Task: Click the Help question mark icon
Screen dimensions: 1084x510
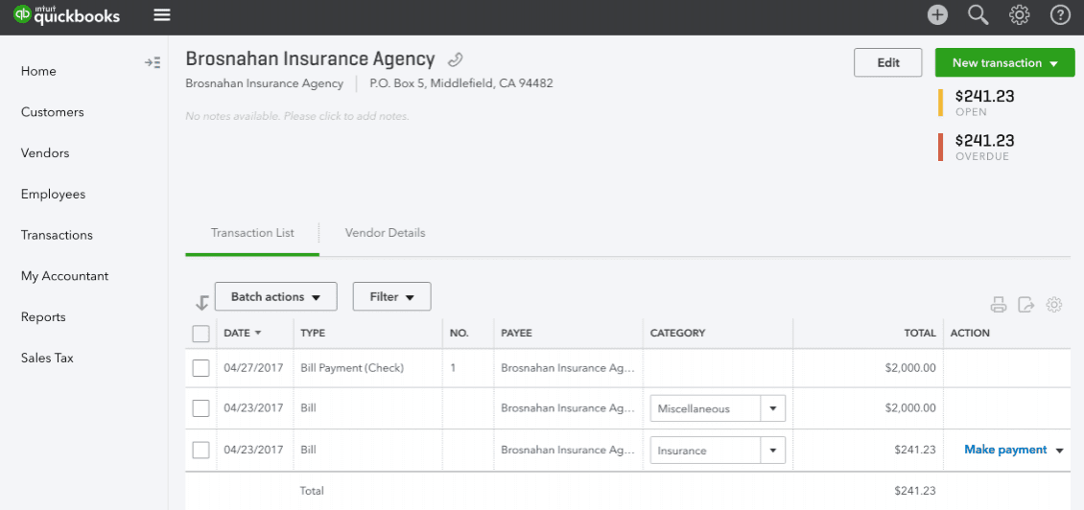Action: click(x=1060, y=14)
